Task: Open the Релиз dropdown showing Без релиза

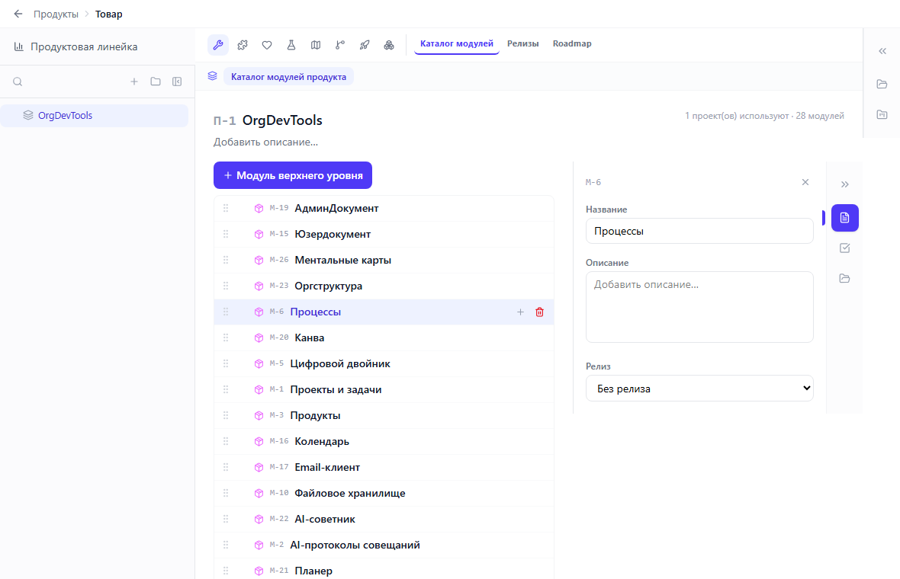Action: click(x=699, y=388)
